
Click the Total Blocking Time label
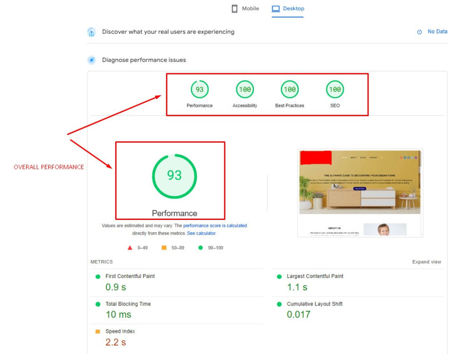click(128, 303)
